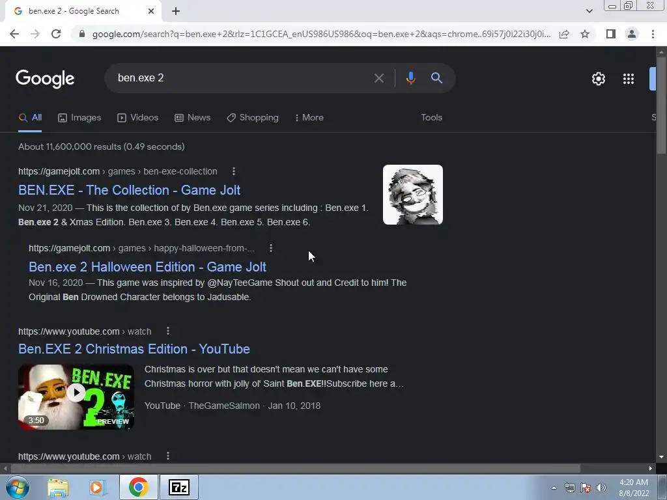This screenshot has width=667, height=500.
Task: Switch to Images results tab
Action: click(x=79, y=118)
